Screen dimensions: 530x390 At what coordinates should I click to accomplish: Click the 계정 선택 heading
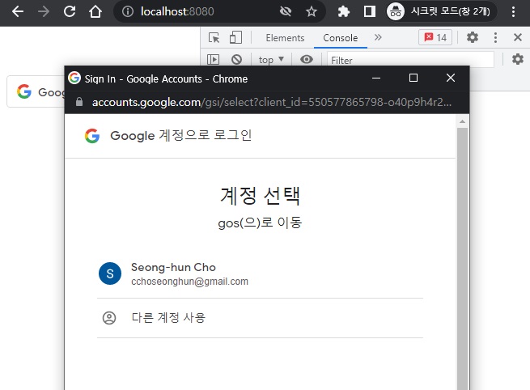tap(260, 196)
